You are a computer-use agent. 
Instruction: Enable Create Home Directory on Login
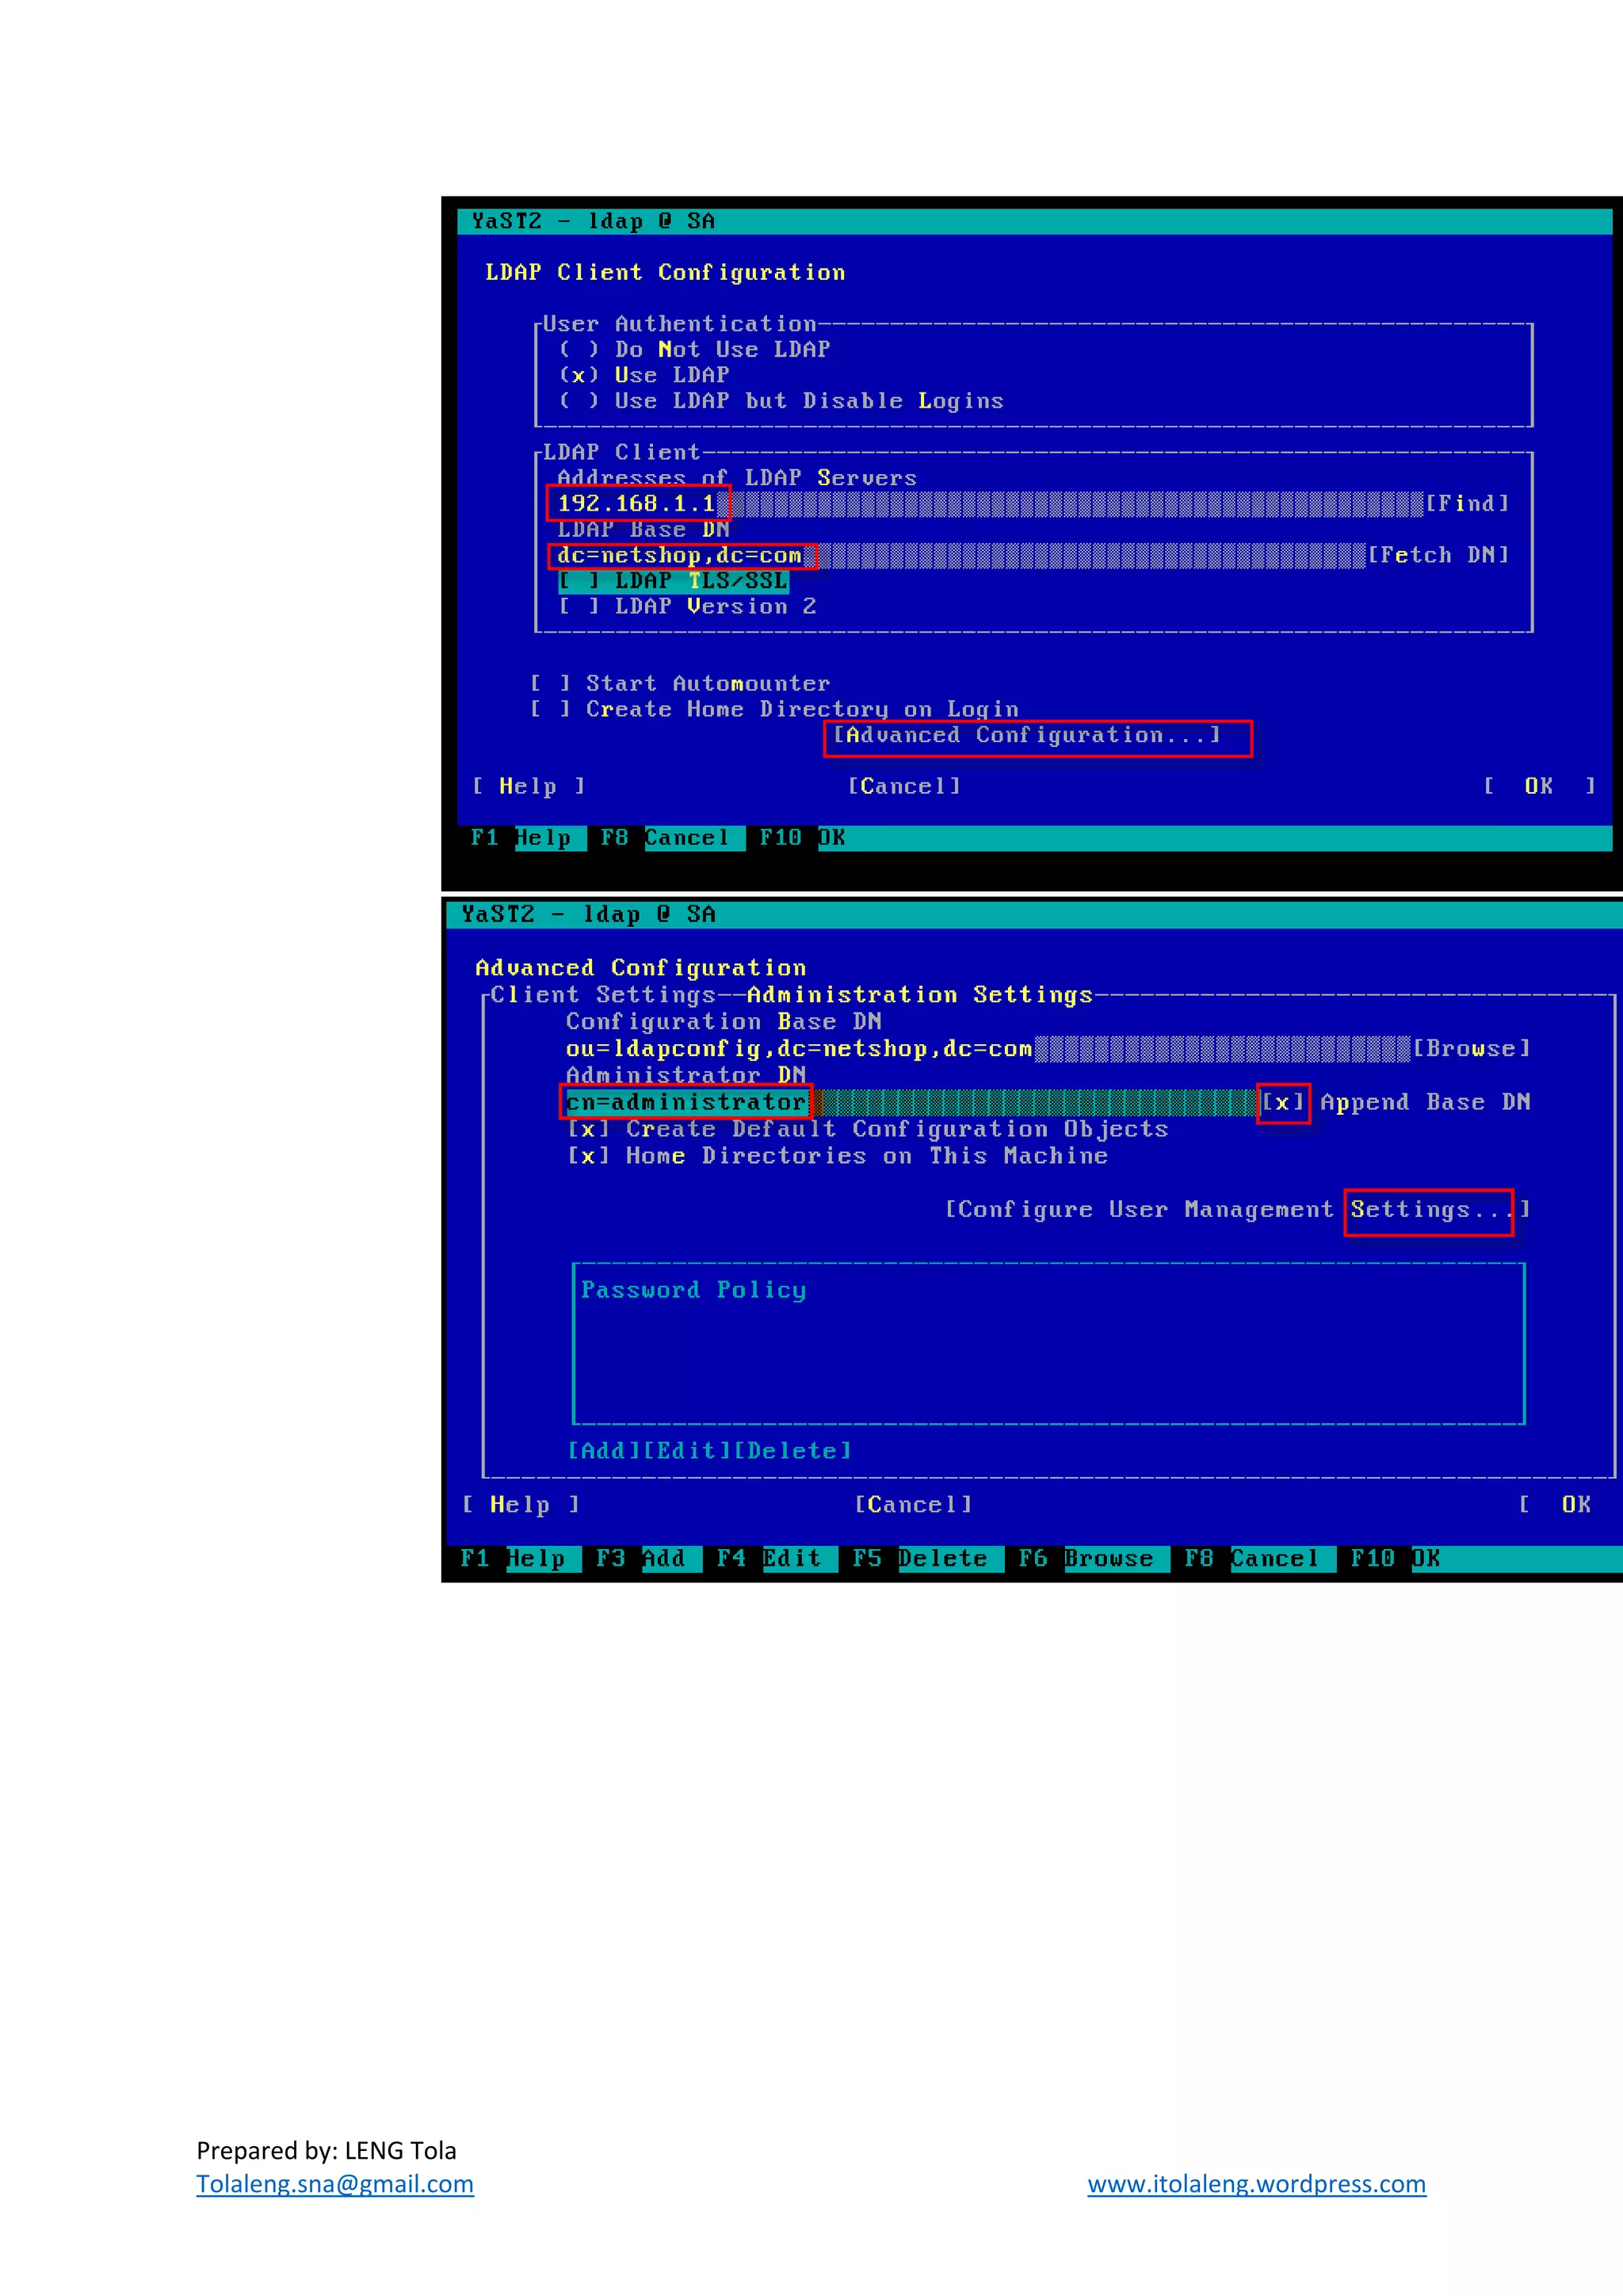(551, 709)
